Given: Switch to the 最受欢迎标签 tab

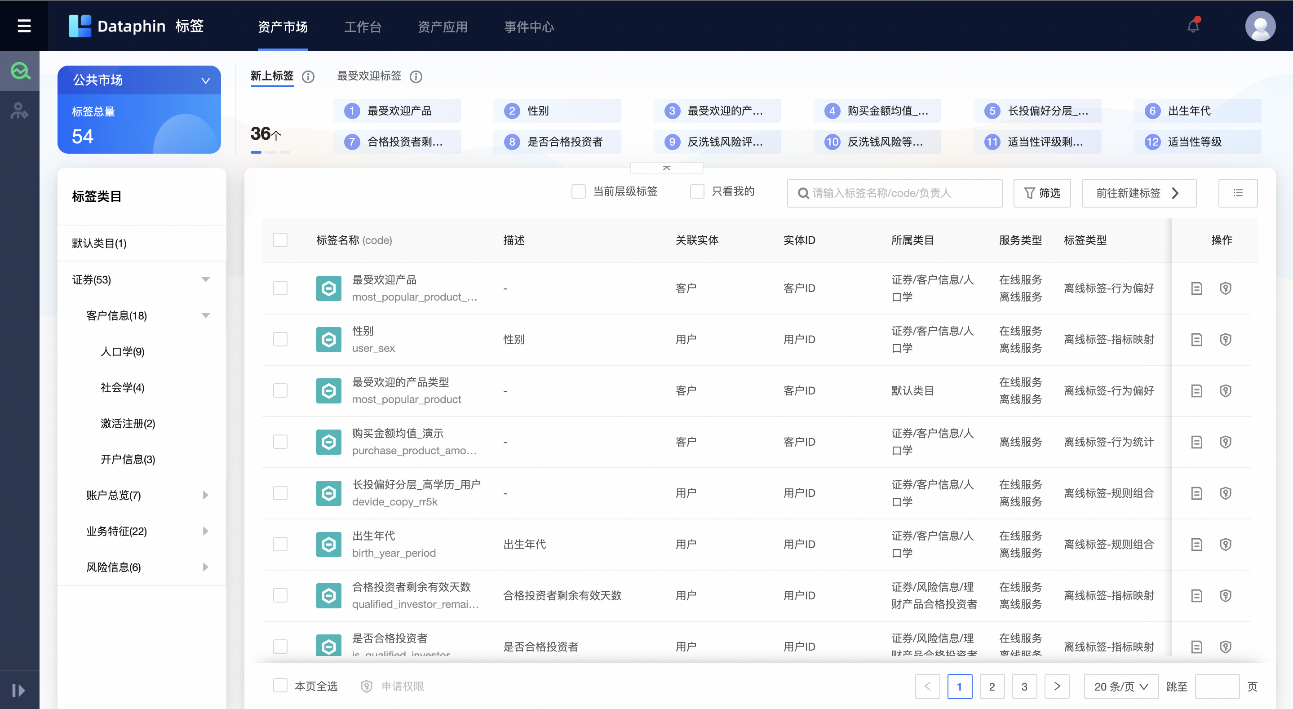Looking at the screenshot, I should [x=369, y=76].
